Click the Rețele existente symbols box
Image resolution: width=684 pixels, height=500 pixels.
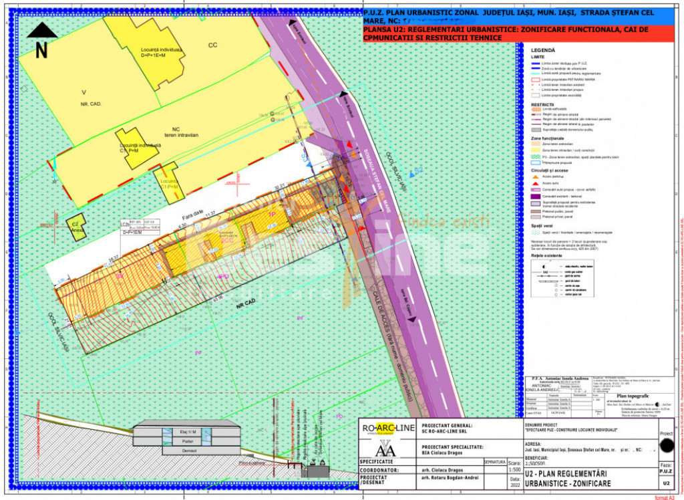[x=560, y=279]
